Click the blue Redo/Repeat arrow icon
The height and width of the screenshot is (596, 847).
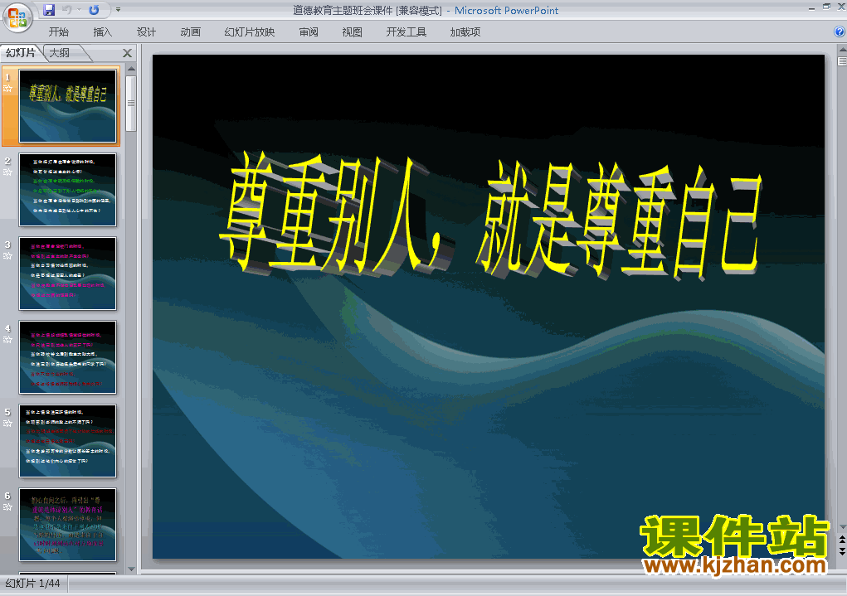point(94,10)
